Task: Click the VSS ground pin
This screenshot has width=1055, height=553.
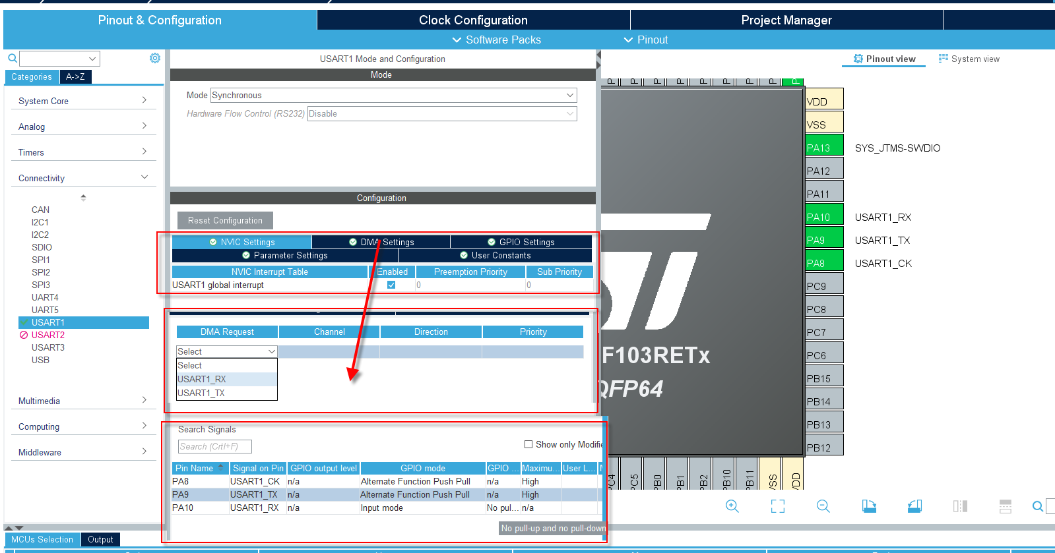Action: (824, 122)
